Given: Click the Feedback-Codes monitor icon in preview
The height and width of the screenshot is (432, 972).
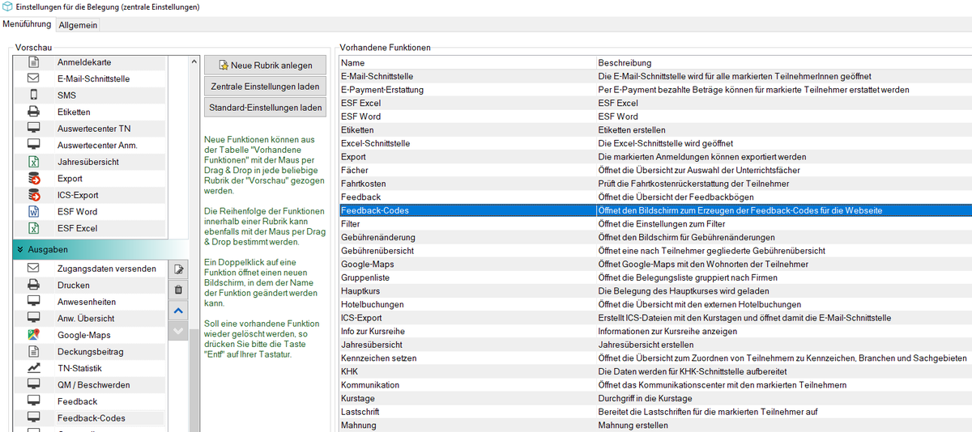Looking at the screenshot, I should pyautogui.click(x=34, y=418).
